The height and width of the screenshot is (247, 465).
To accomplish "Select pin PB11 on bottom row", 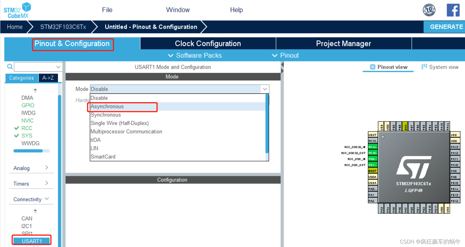I will coord(436,209).
